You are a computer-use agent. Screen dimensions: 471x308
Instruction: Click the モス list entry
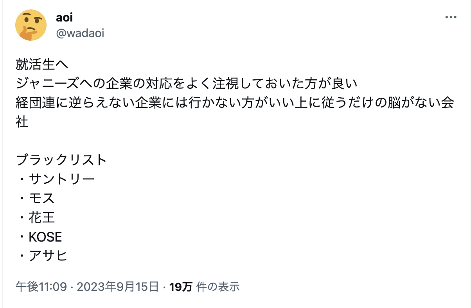click(41, 198)
